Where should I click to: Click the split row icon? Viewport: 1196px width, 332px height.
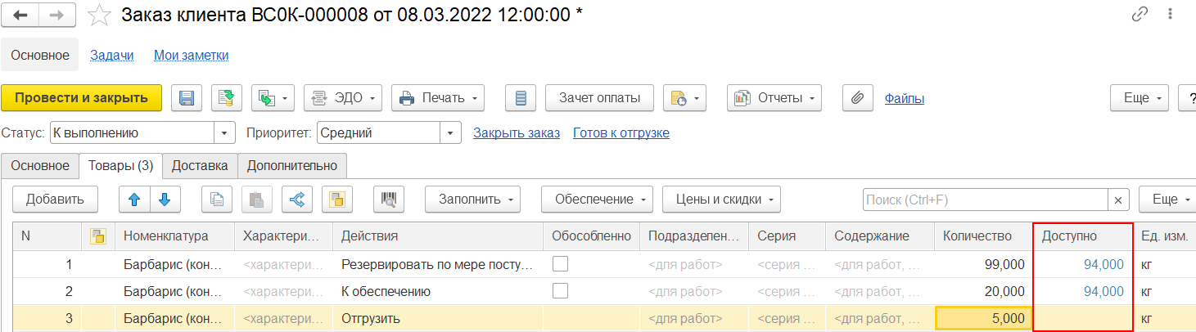coord(297,199)
